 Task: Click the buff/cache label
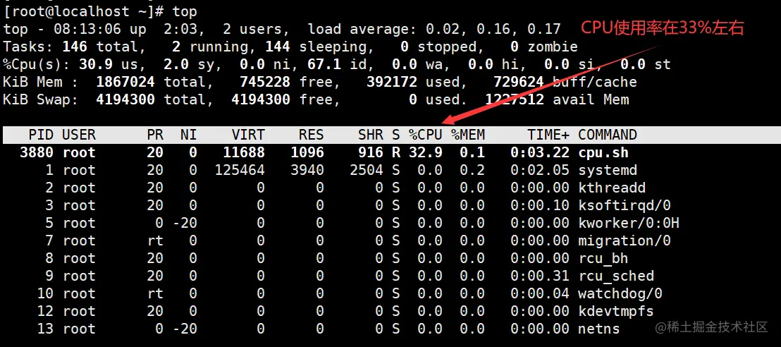click(x=595, y=82)
